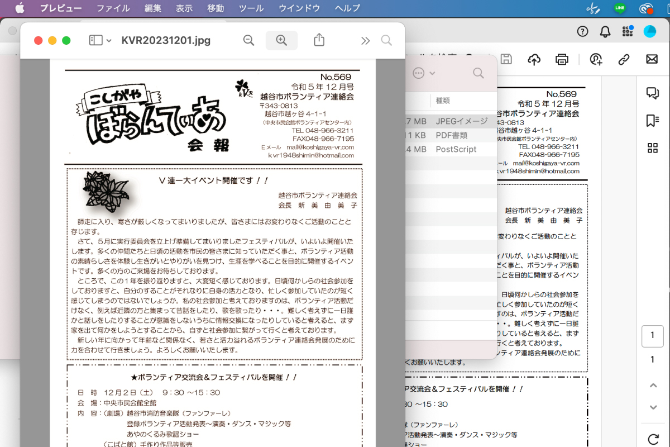Open the プレビュー application menu
670x447 pixels.
[x=61, y=8]
